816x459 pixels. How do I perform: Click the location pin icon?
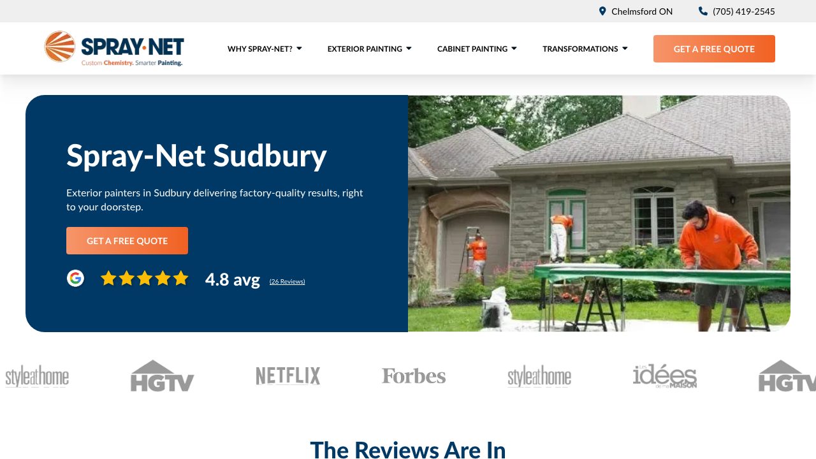point(602,11)
